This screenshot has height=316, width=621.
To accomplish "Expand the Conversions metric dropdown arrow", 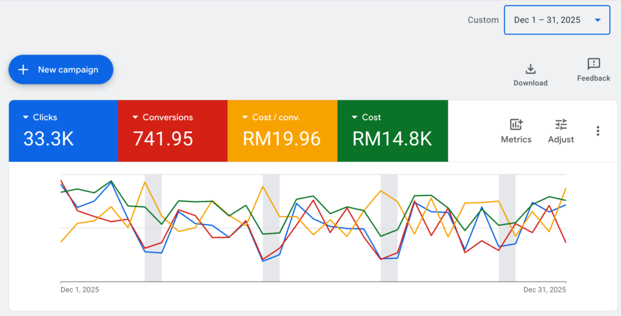I will [136, 117].
